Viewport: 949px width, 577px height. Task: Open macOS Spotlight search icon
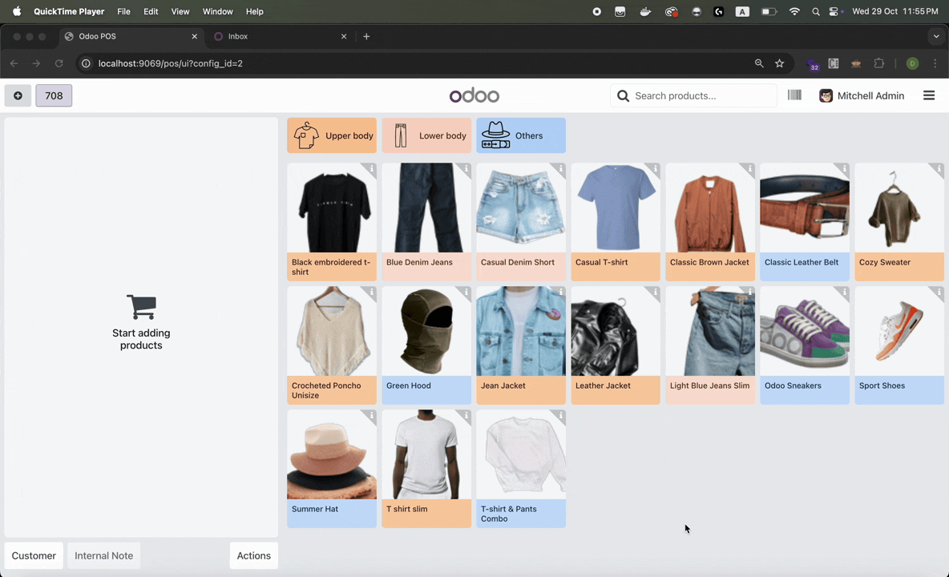pos(816,11)
